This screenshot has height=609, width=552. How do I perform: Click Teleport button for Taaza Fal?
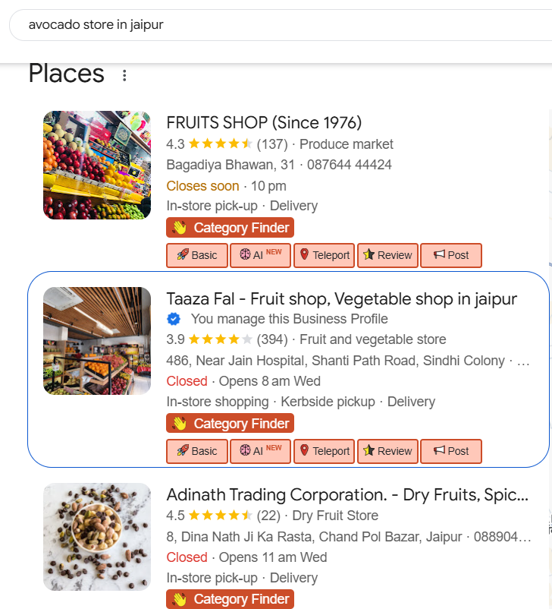click(325, 451)
